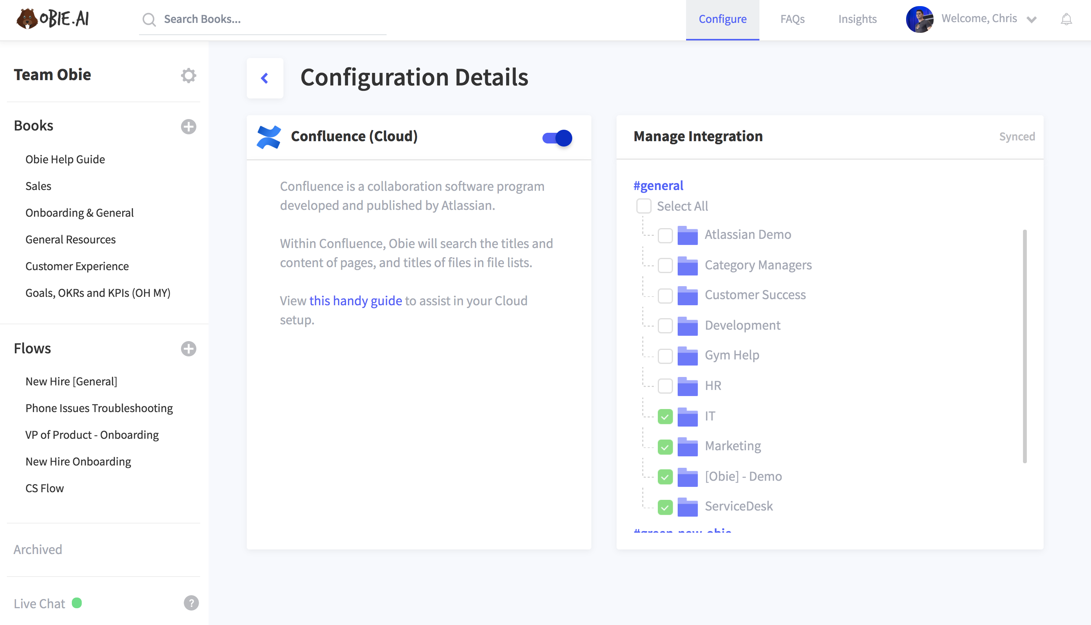Image resolution: width=1091 pixels, height=625 pixels.
Task: Check the Gym Help checkbox
Action: point(665,356)
